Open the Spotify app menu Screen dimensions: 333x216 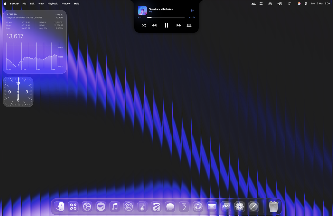[14, 4]
